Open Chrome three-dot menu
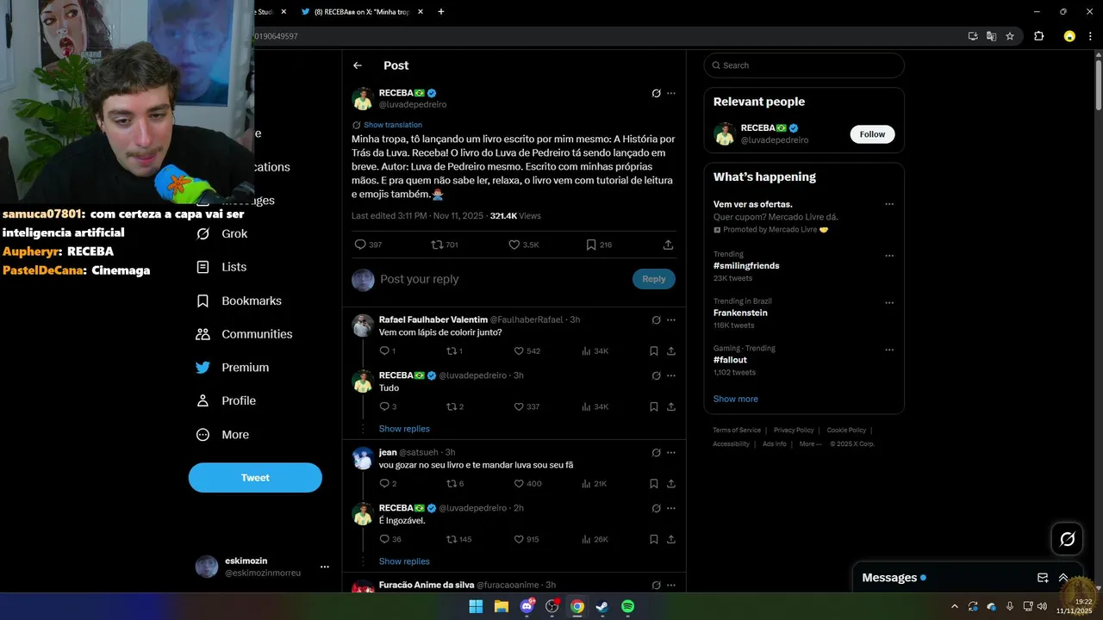The image size is (1103, 620). click(x=1091, y=36)
